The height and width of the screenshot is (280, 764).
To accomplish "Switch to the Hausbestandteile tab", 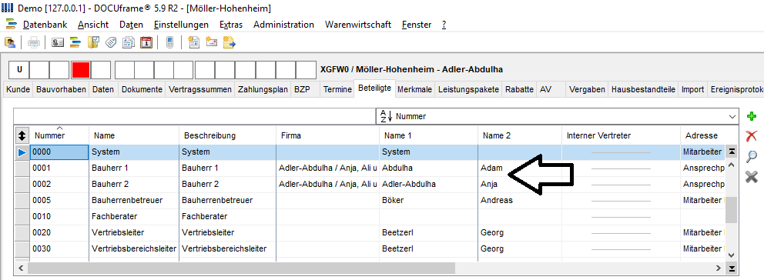I will point(643,89).
